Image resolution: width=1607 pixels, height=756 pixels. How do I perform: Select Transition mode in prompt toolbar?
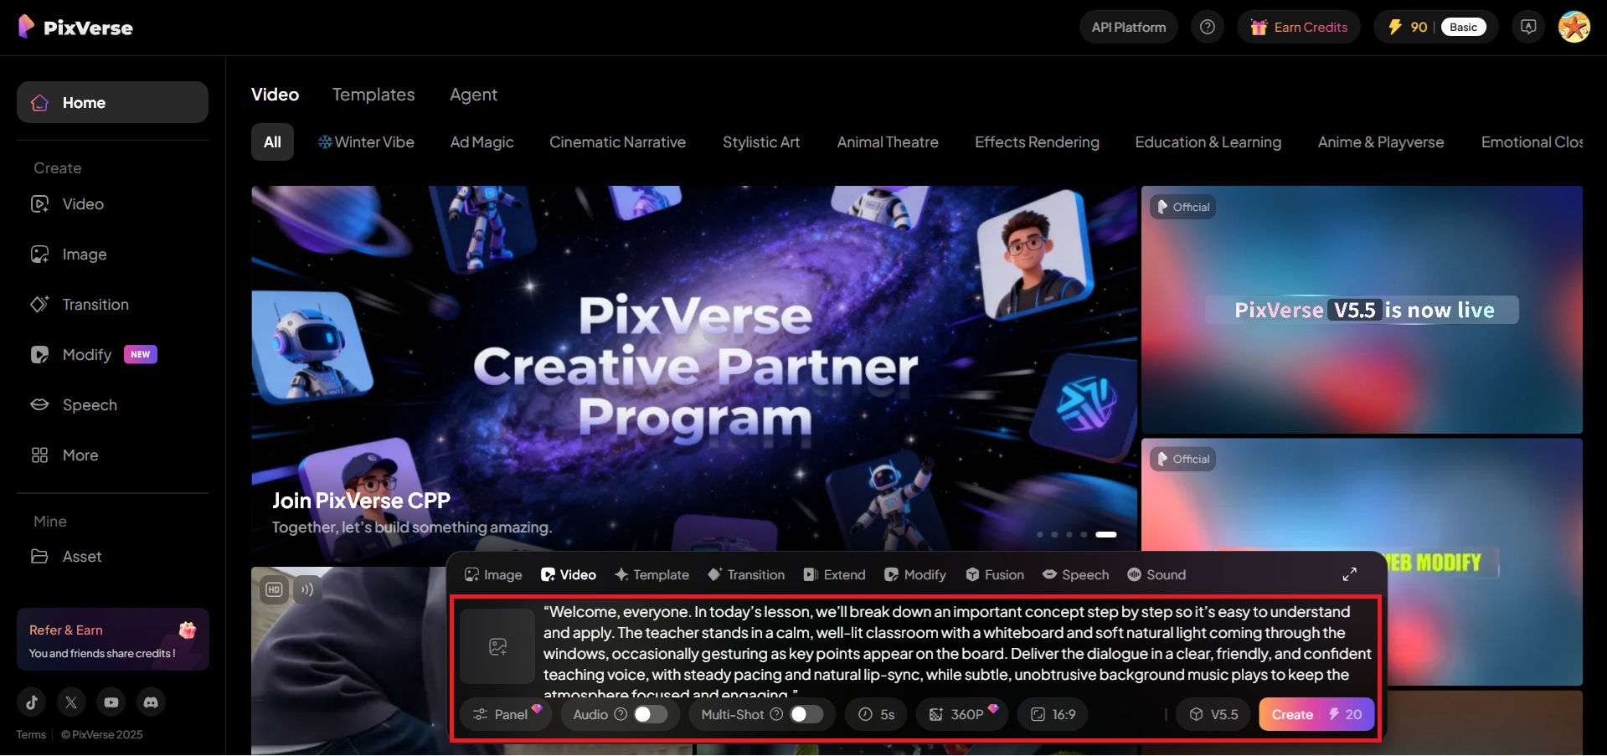point(746,574)
